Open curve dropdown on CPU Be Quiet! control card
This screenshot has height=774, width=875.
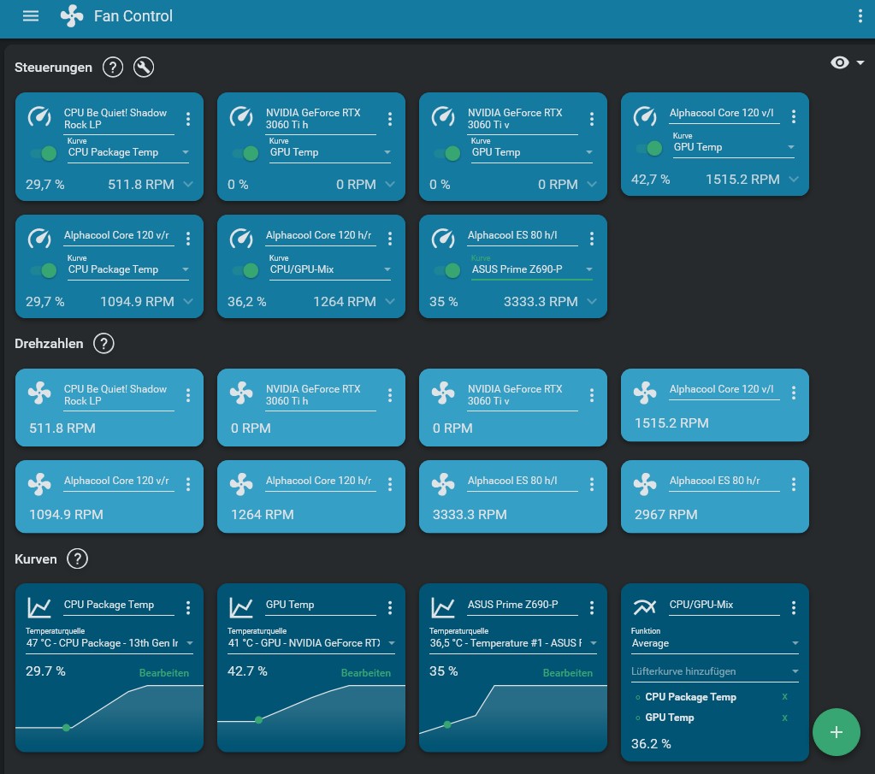click(x=127, y=152)
